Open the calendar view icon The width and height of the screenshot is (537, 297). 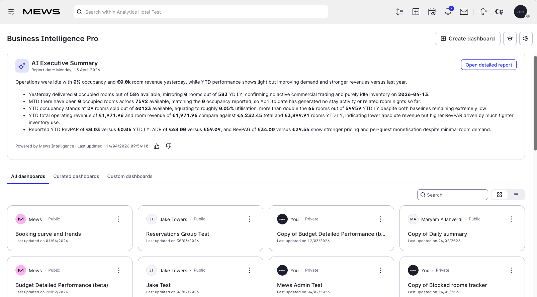pyautogui.click(x=432, y=12)
